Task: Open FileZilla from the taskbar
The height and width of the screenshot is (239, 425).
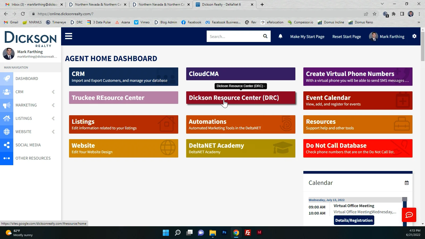Action: [x=248, y=233]
